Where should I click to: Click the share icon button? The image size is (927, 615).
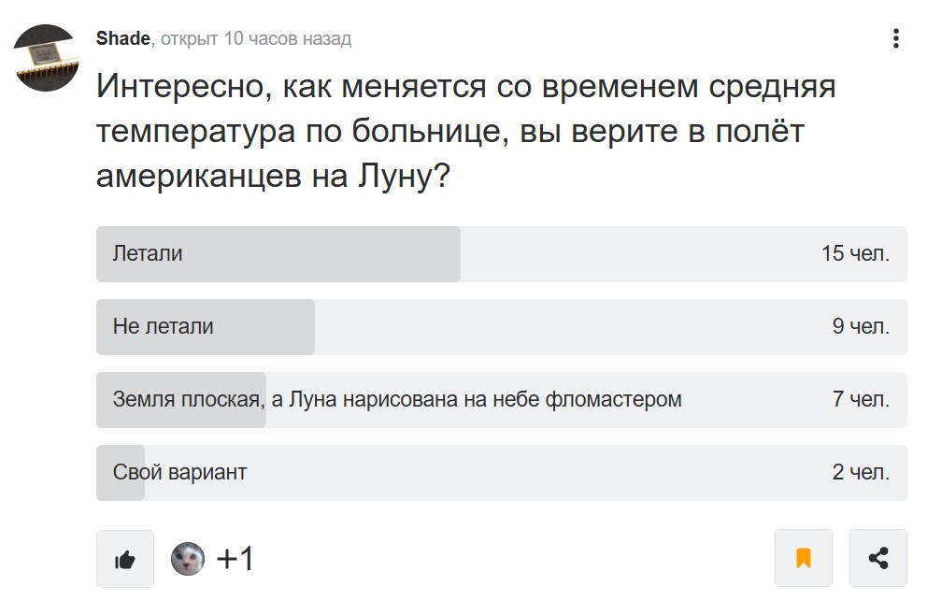click(x=877, y=558)
